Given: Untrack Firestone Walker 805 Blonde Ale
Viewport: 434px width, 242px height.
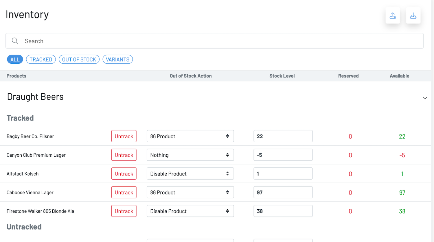Looking at the screenshot, I should [124, 211].
